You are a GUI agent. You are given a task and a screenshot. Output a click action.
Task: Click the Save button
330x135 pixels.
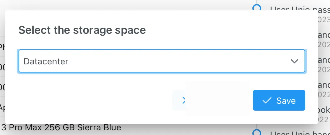click(279, 100)
